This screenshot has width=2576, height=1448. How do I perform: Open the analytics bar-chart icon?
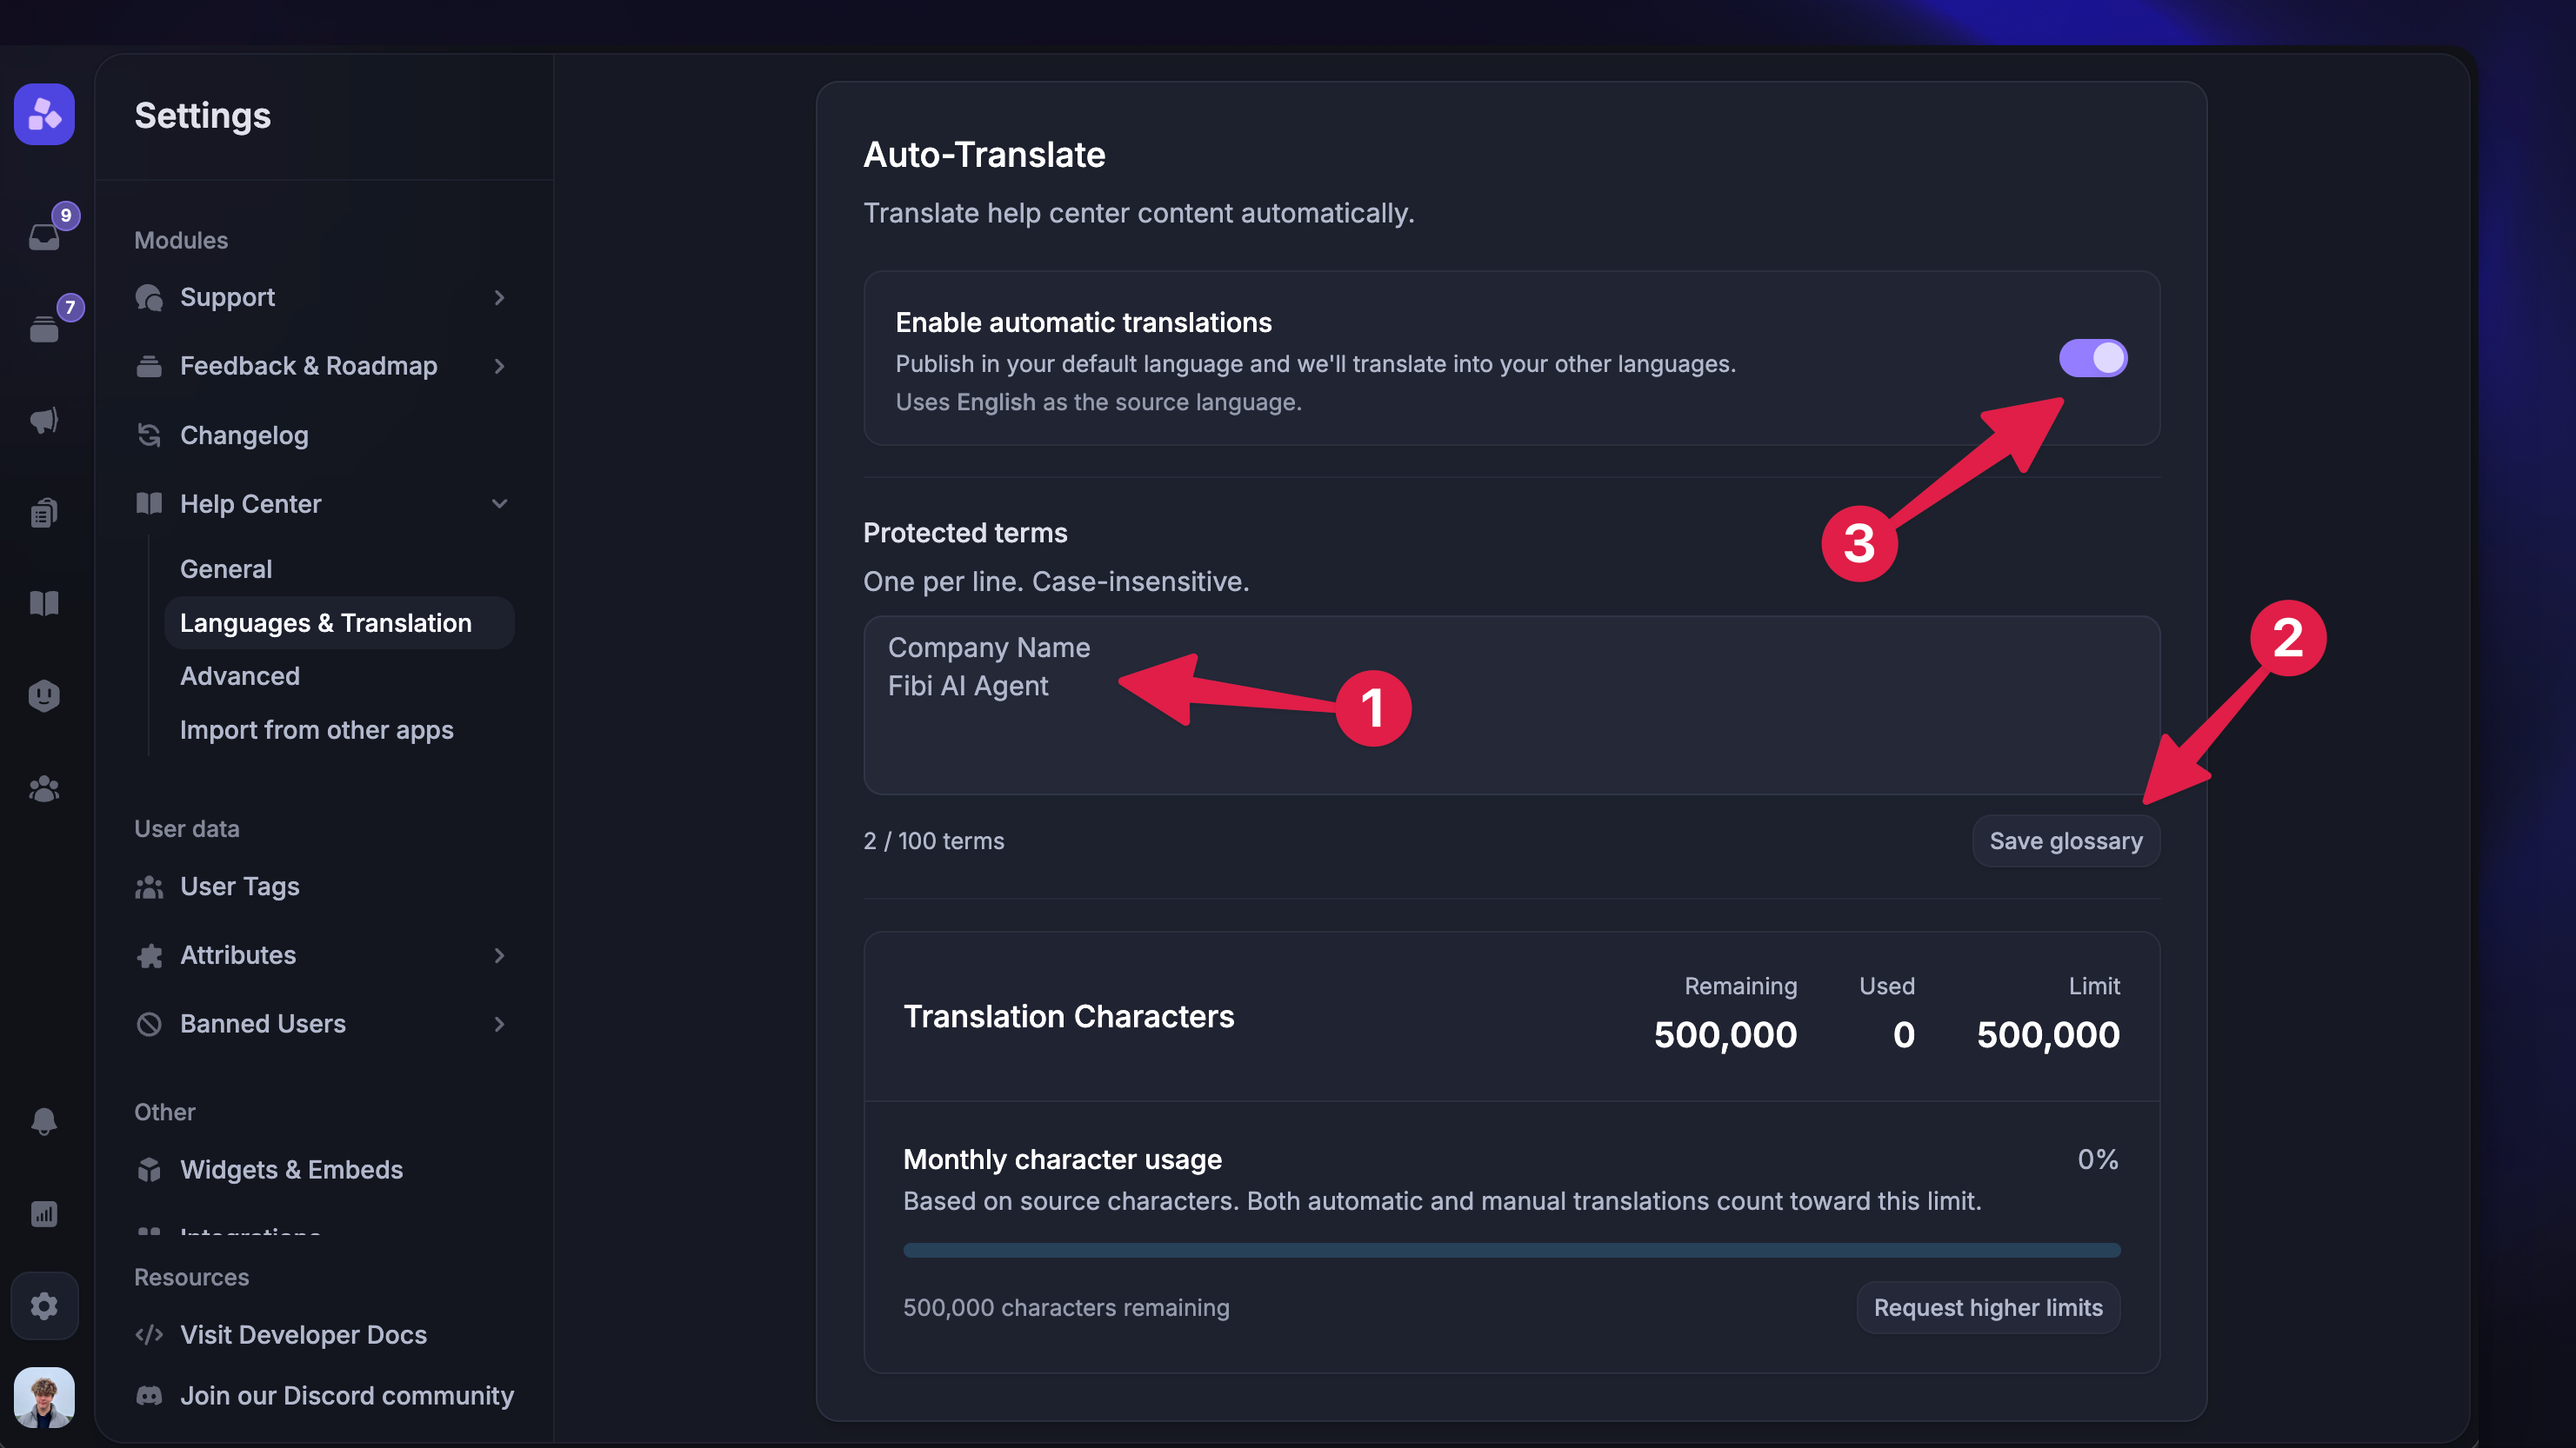(44, 1213)
